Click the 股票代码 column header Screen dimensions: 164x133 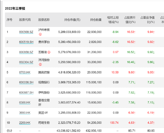(x=25, y=20)
